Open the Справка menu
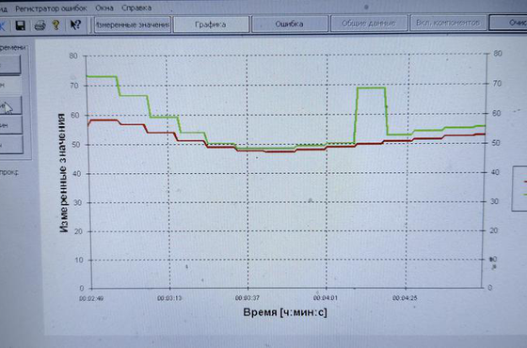The width and height of the screenshot is (527, 348). (x=136, y=8)
